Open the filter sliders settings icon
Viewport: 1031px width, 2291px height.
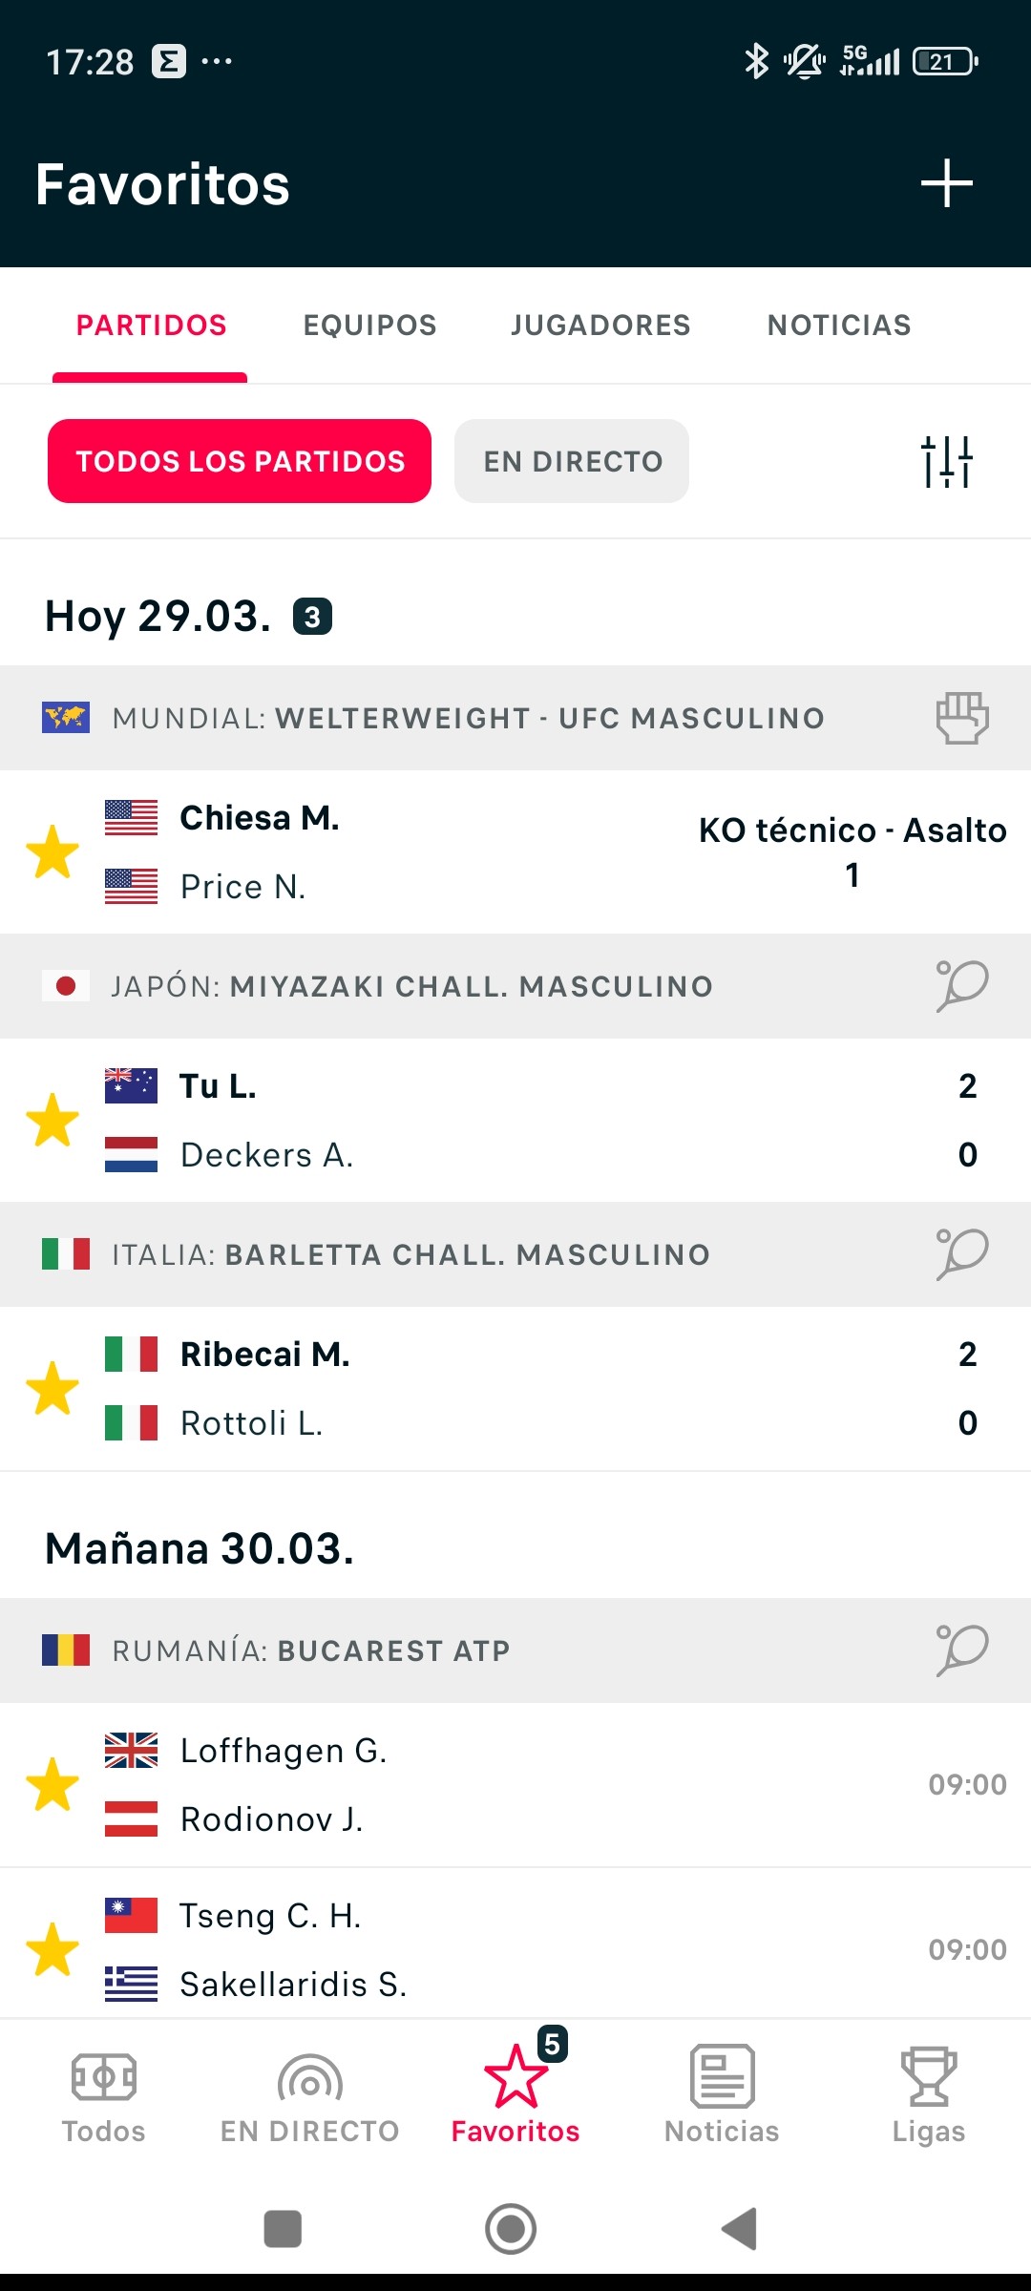[x=946, y=461]
